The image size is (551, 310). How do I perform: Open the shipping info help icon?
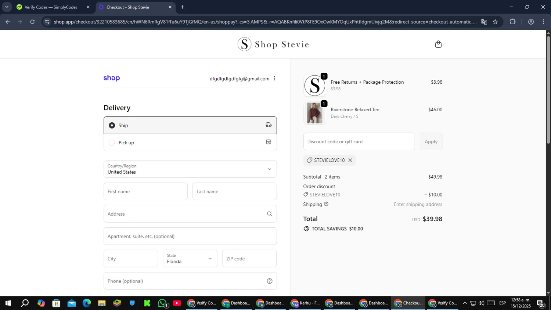(x=326, y=204)
